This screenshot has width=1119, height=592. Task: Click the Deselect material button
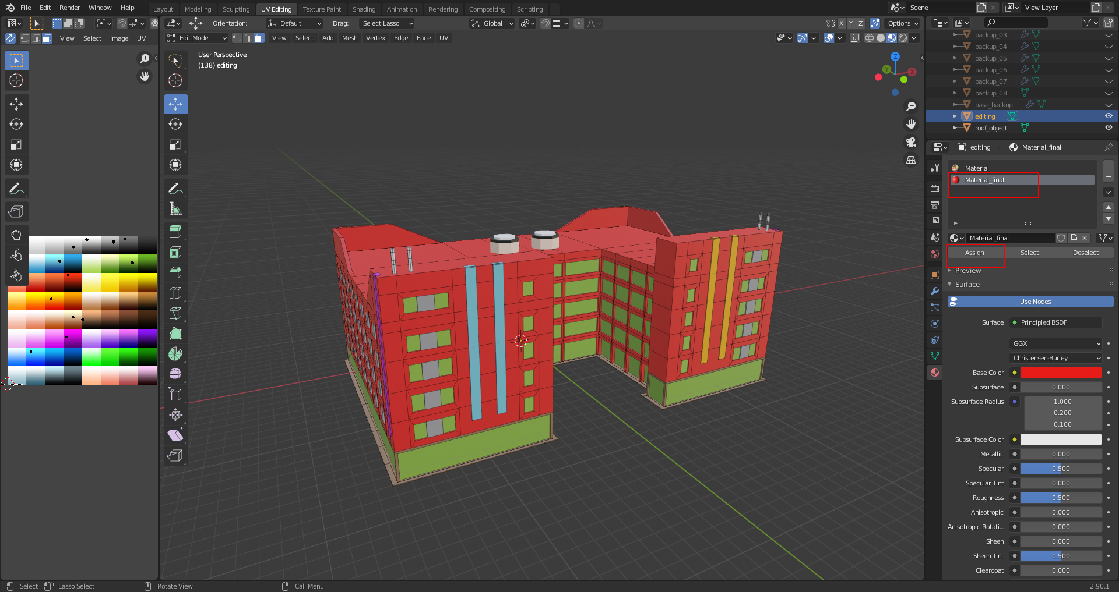(1085, 253)
